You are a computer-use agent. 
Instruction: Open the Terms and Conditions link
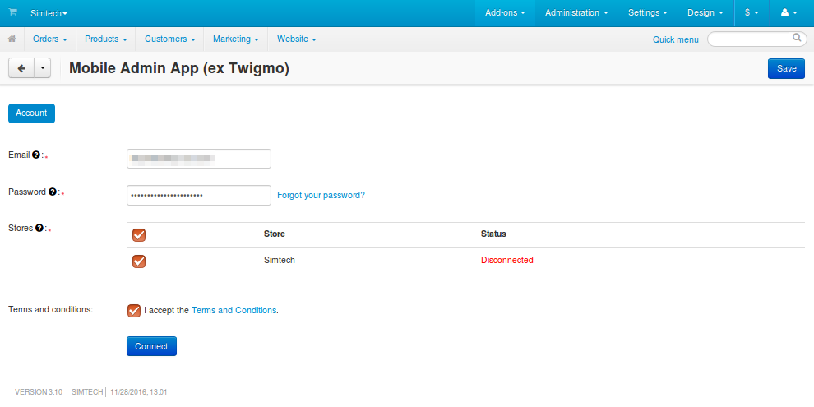click(234, 310)
